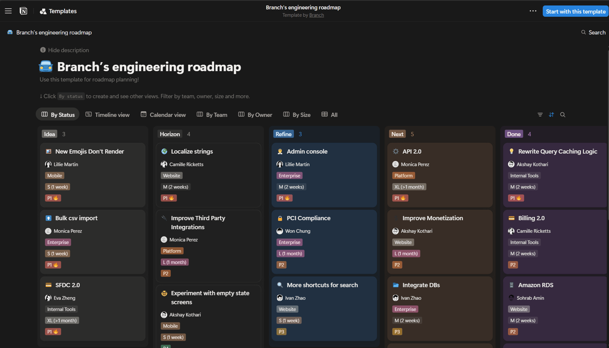Toggle Hide description

pos(64,50)
